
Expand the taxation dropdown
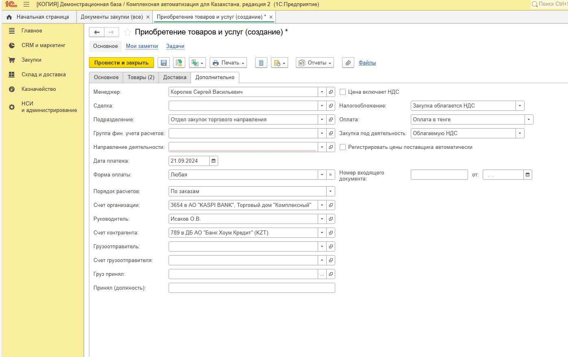pos(520,106)
